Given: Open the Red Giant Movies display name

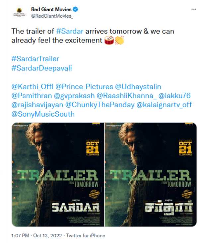Looking at the screenshot, I should (51, 9).
